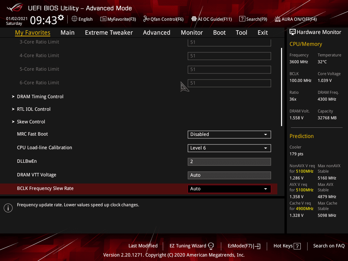Click the 179 pts Cooler score

click(x=296, y=154)
